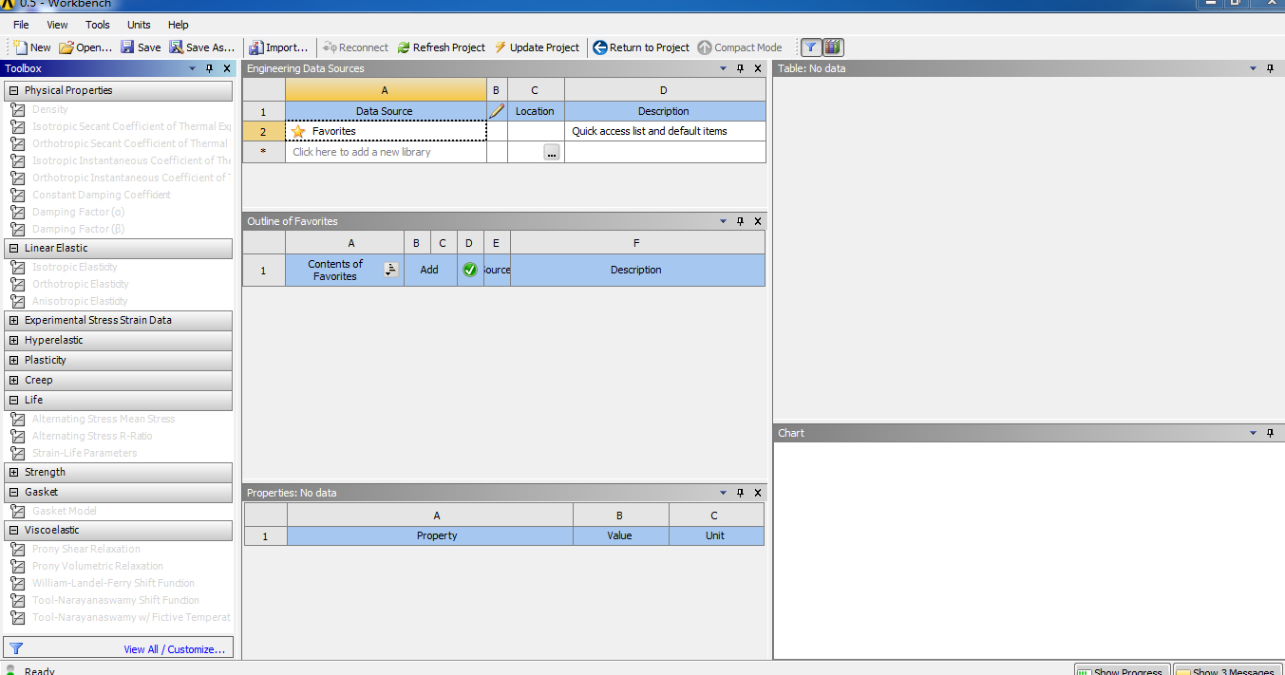Viewport: 1285px width, 675px height.
Task: Select the Prony Shear Relaxation toolbox item
Action: click(86, 549)
